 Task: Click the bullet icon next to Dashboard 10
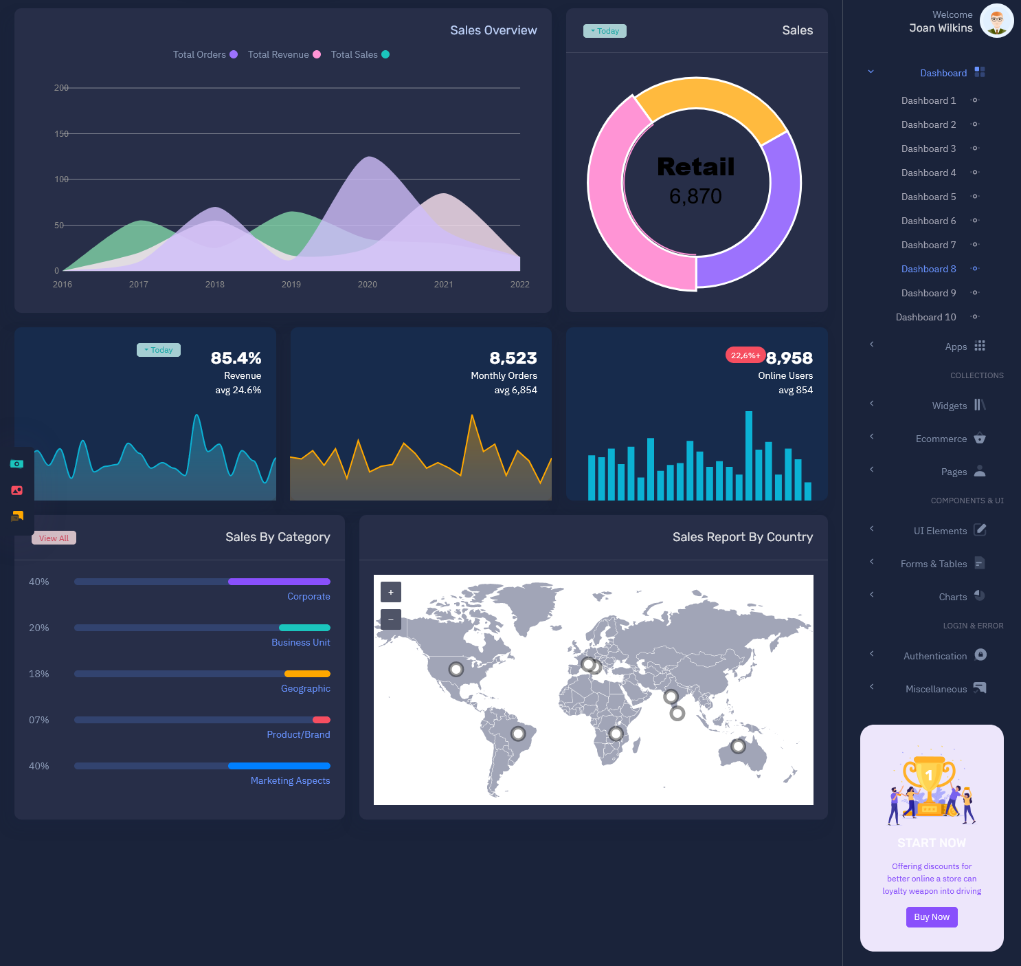pyautogui.click(x=974, y=317)
